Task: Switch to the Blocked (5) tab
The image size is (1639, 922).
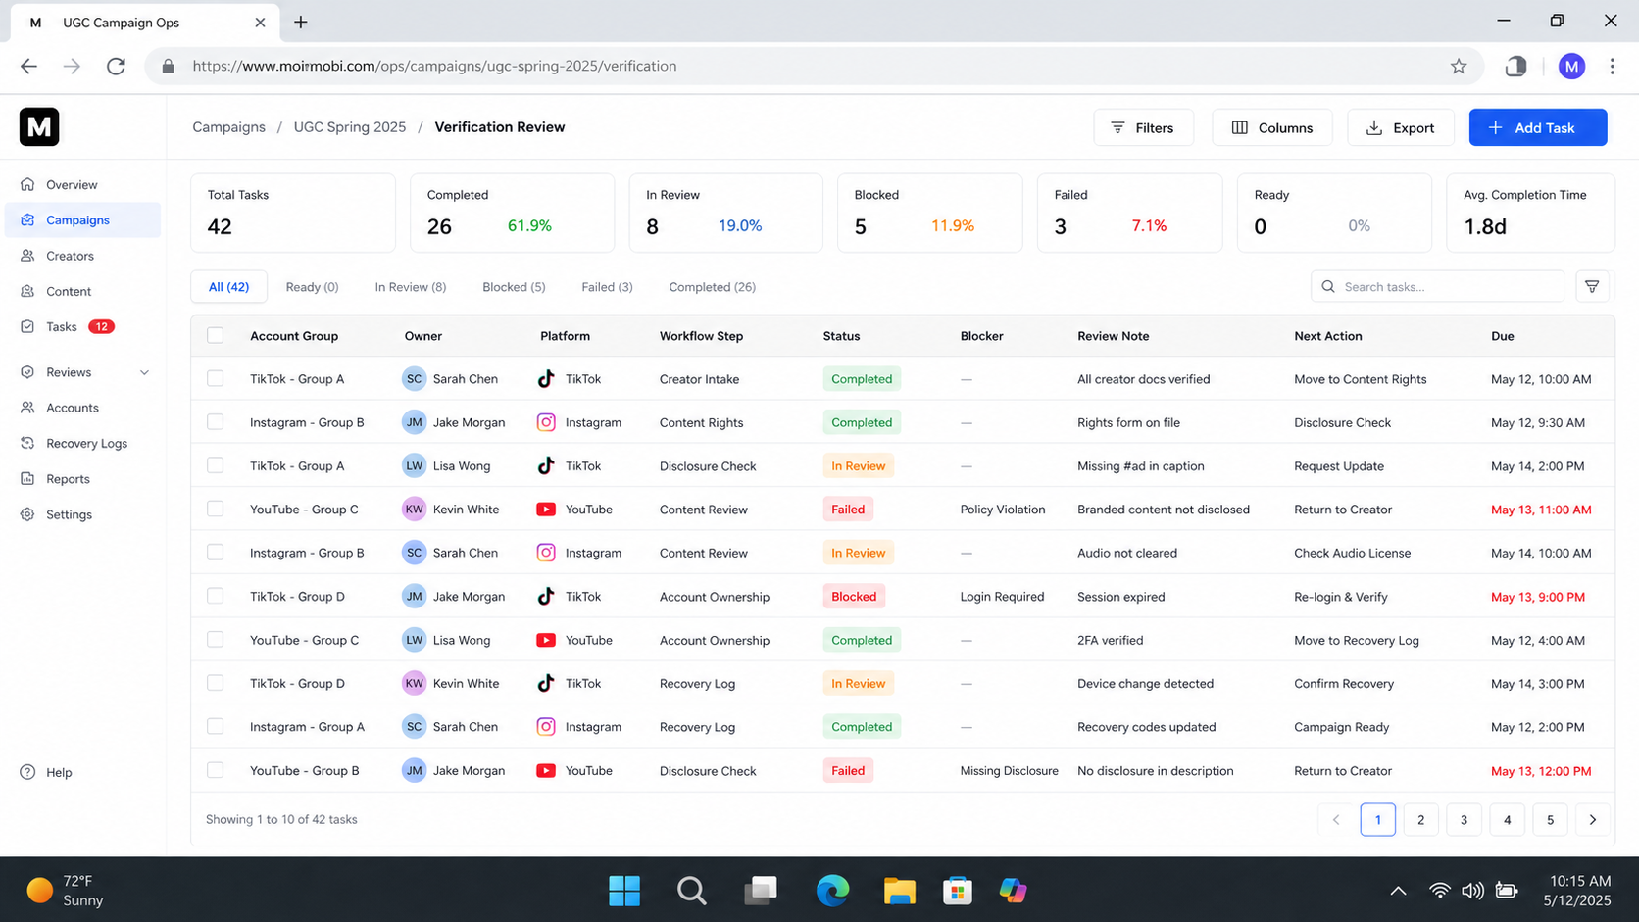Action: pos(514,287)
